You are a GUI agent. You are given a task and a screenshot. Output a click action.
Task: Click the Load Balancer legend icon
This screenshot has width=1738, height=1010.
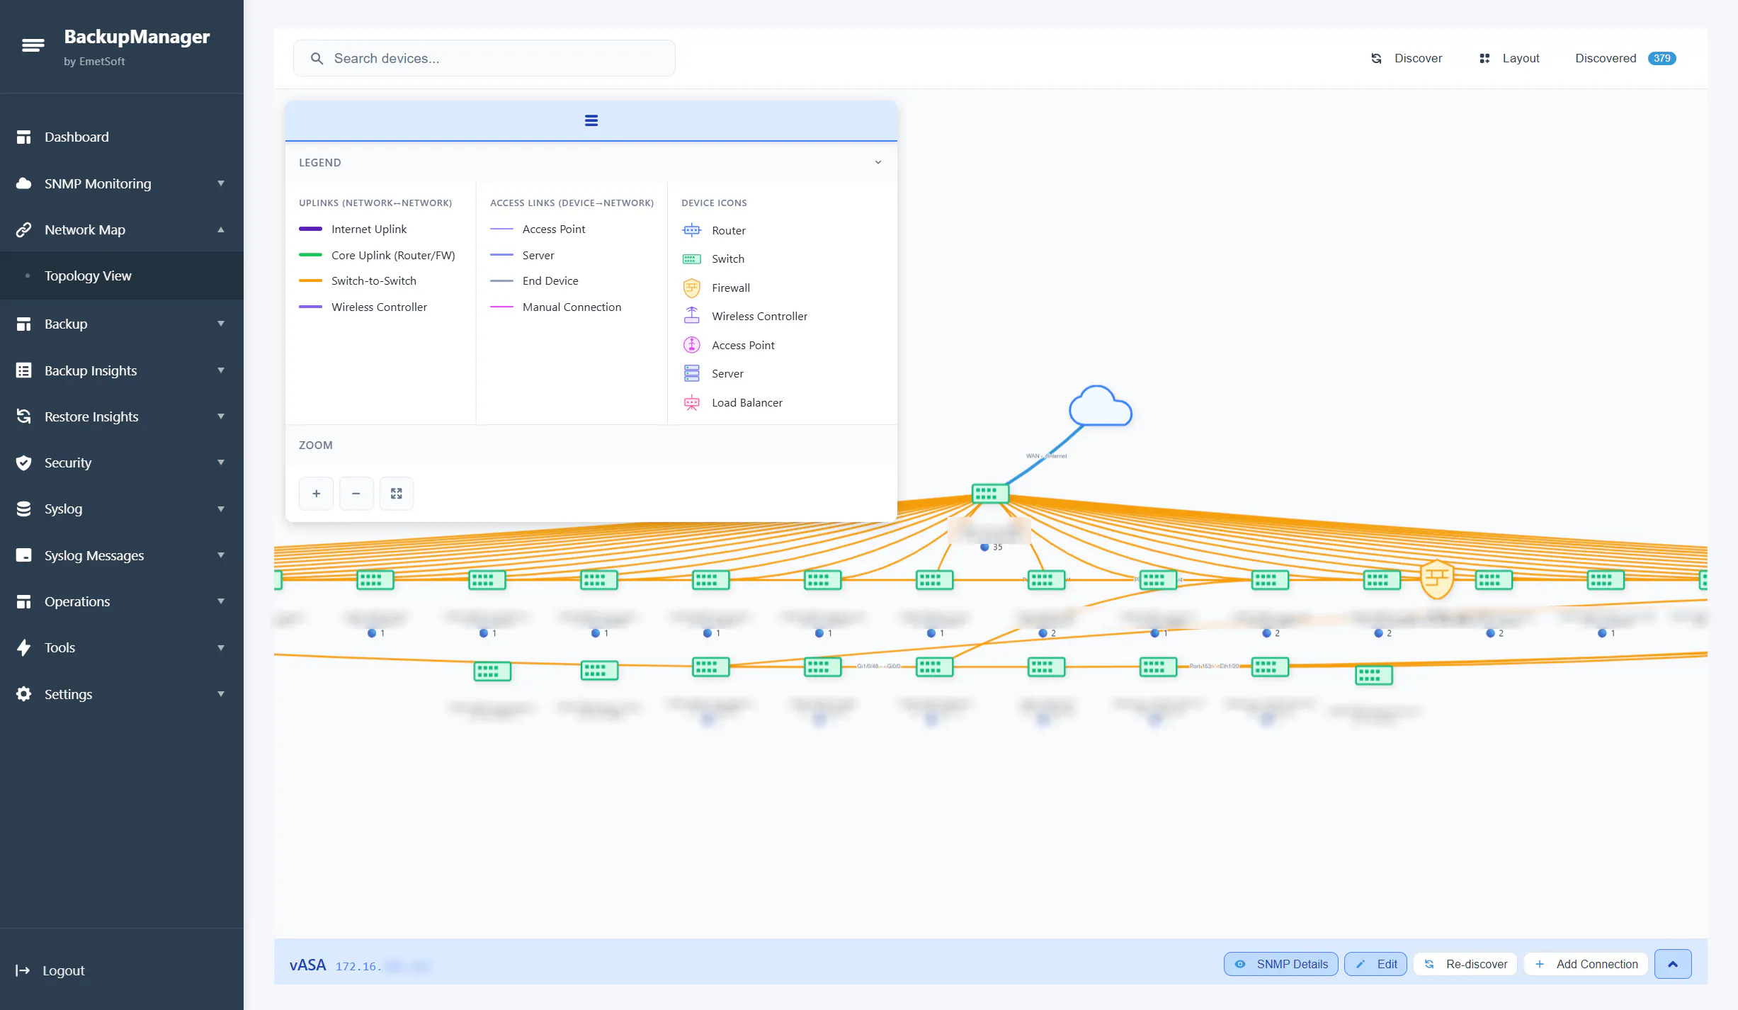(691, 402)
